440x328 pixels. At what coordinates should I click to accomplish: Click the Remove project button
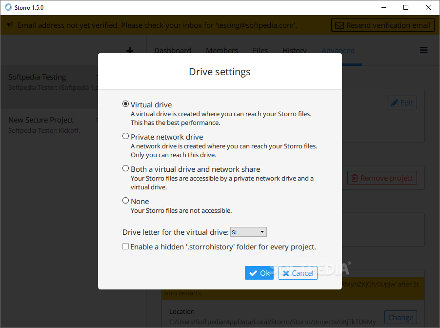(382, 178)
